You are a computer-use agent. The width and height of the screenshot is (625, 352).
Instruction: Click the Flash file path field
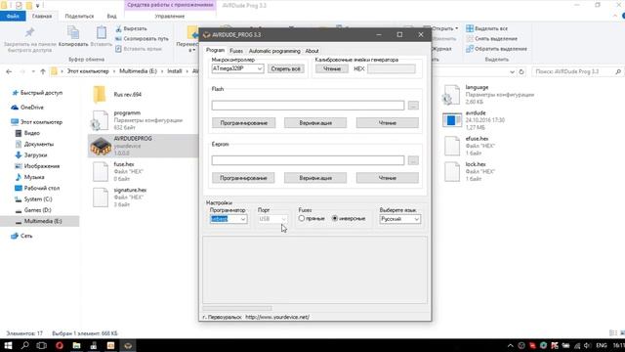click(308, 106)
